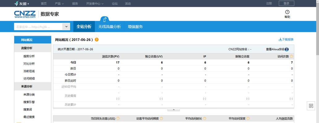
Task: Collapse 来源分析 sidebar section
Action: [x=32, y=86]
